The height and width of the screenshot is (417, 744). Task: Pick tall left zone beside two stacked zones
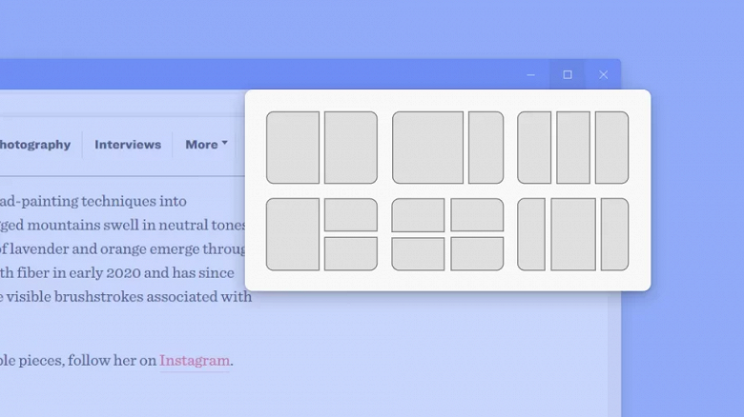[x=293, y=234]
